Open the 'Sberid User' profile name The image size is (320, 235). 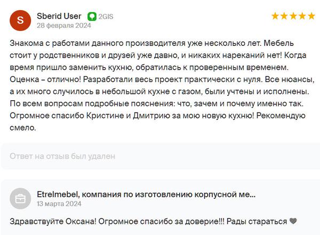point(58,16)
